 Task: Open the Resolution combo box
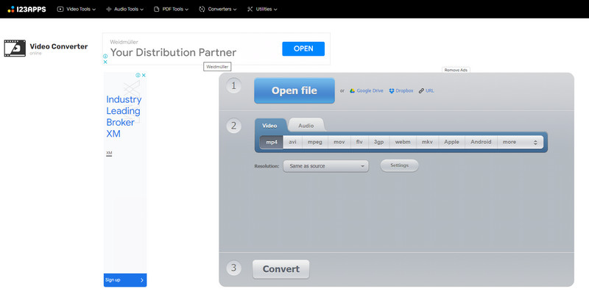point(325,166)
